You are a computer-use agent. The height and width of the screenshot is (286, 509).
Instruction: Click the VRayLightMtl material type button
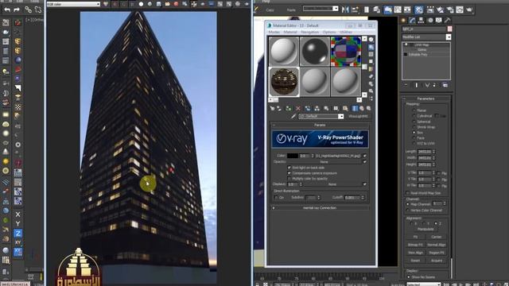(358, 116)
